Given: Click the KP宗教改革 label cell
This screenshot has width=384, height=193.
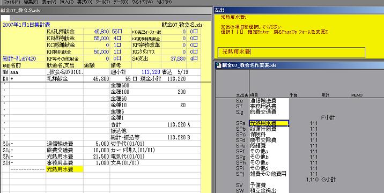Looking at the screenshot, I should 146,46.
